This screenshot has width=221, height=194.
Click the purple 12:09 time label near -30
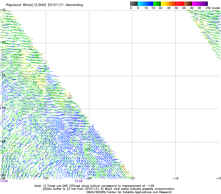(x=4, y=181)
